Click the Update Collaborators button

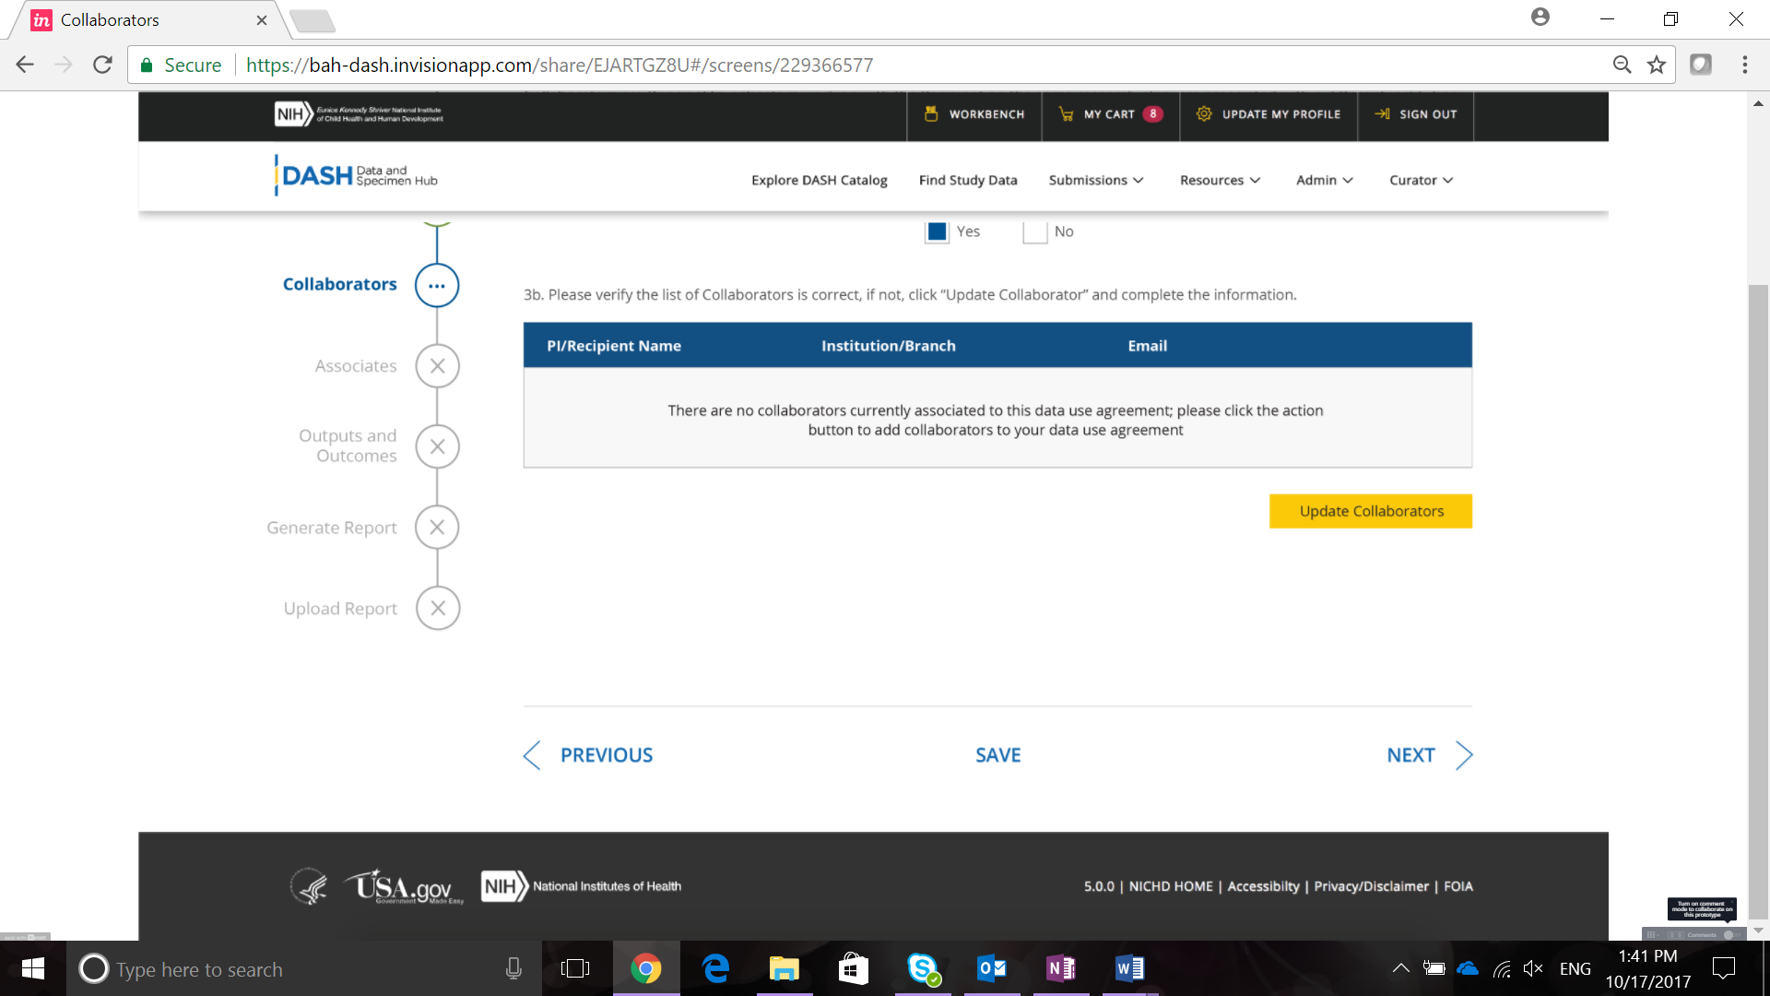[x=1370, y=511]
